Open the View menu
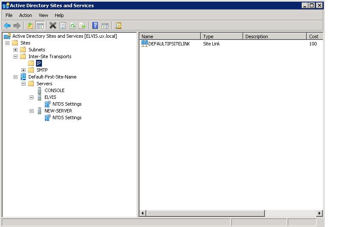 [43, 15]
